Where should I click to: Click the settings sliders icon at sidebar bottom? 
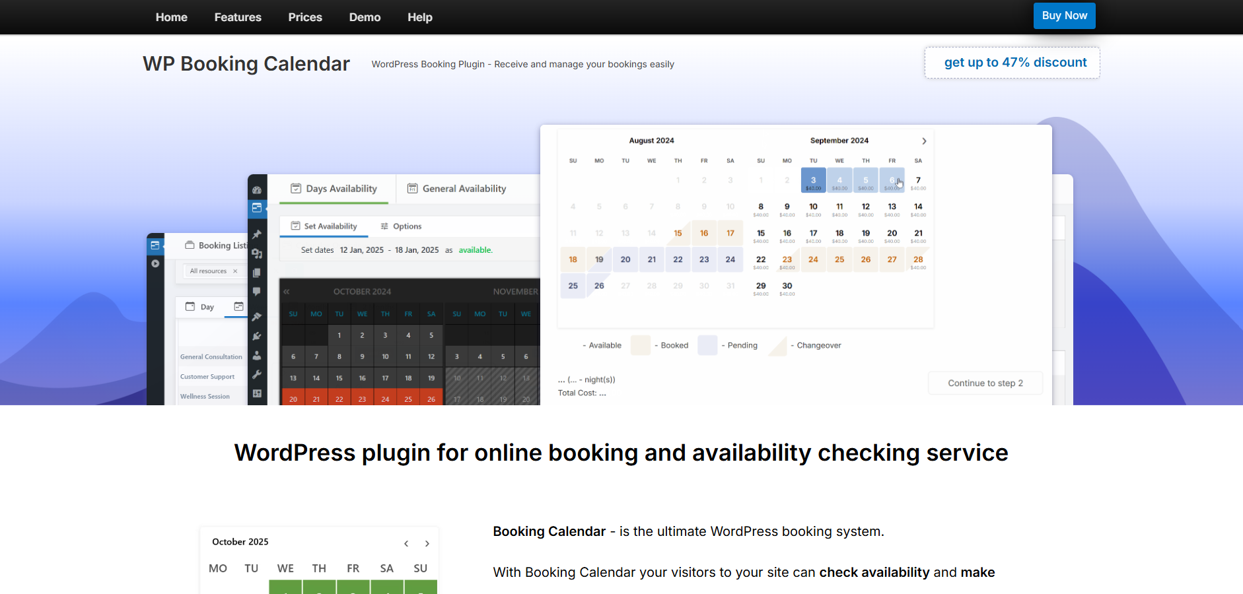(x=257, y=393)
